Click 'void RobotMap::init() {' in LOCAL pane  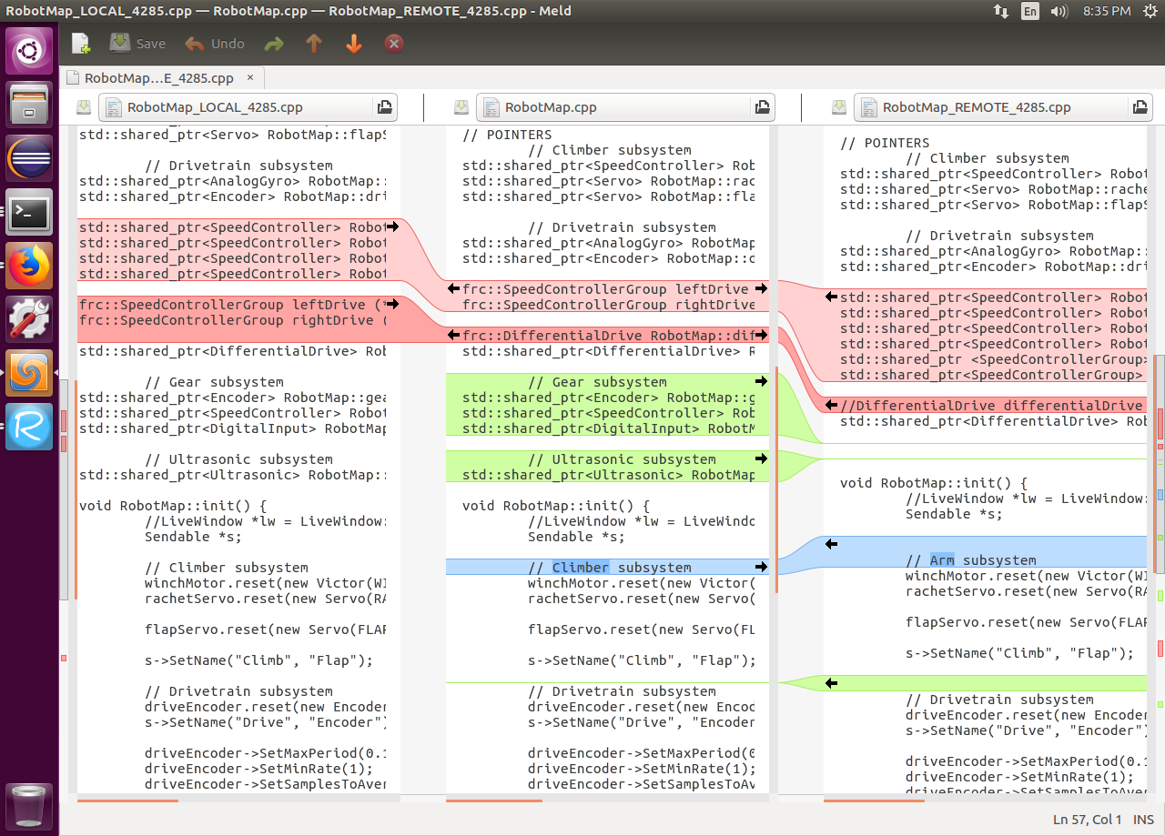(173, 506)
